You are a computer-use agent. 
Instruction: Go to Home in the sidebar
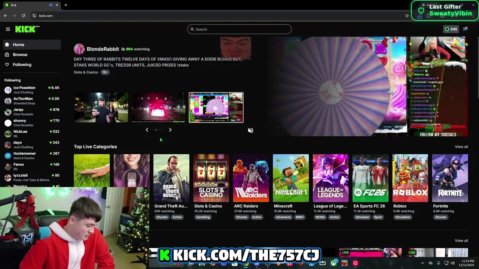32,44
